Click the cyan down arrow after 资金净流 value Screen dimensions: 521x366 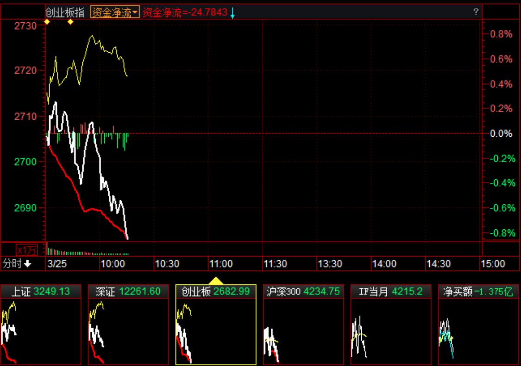pos(232,13)
